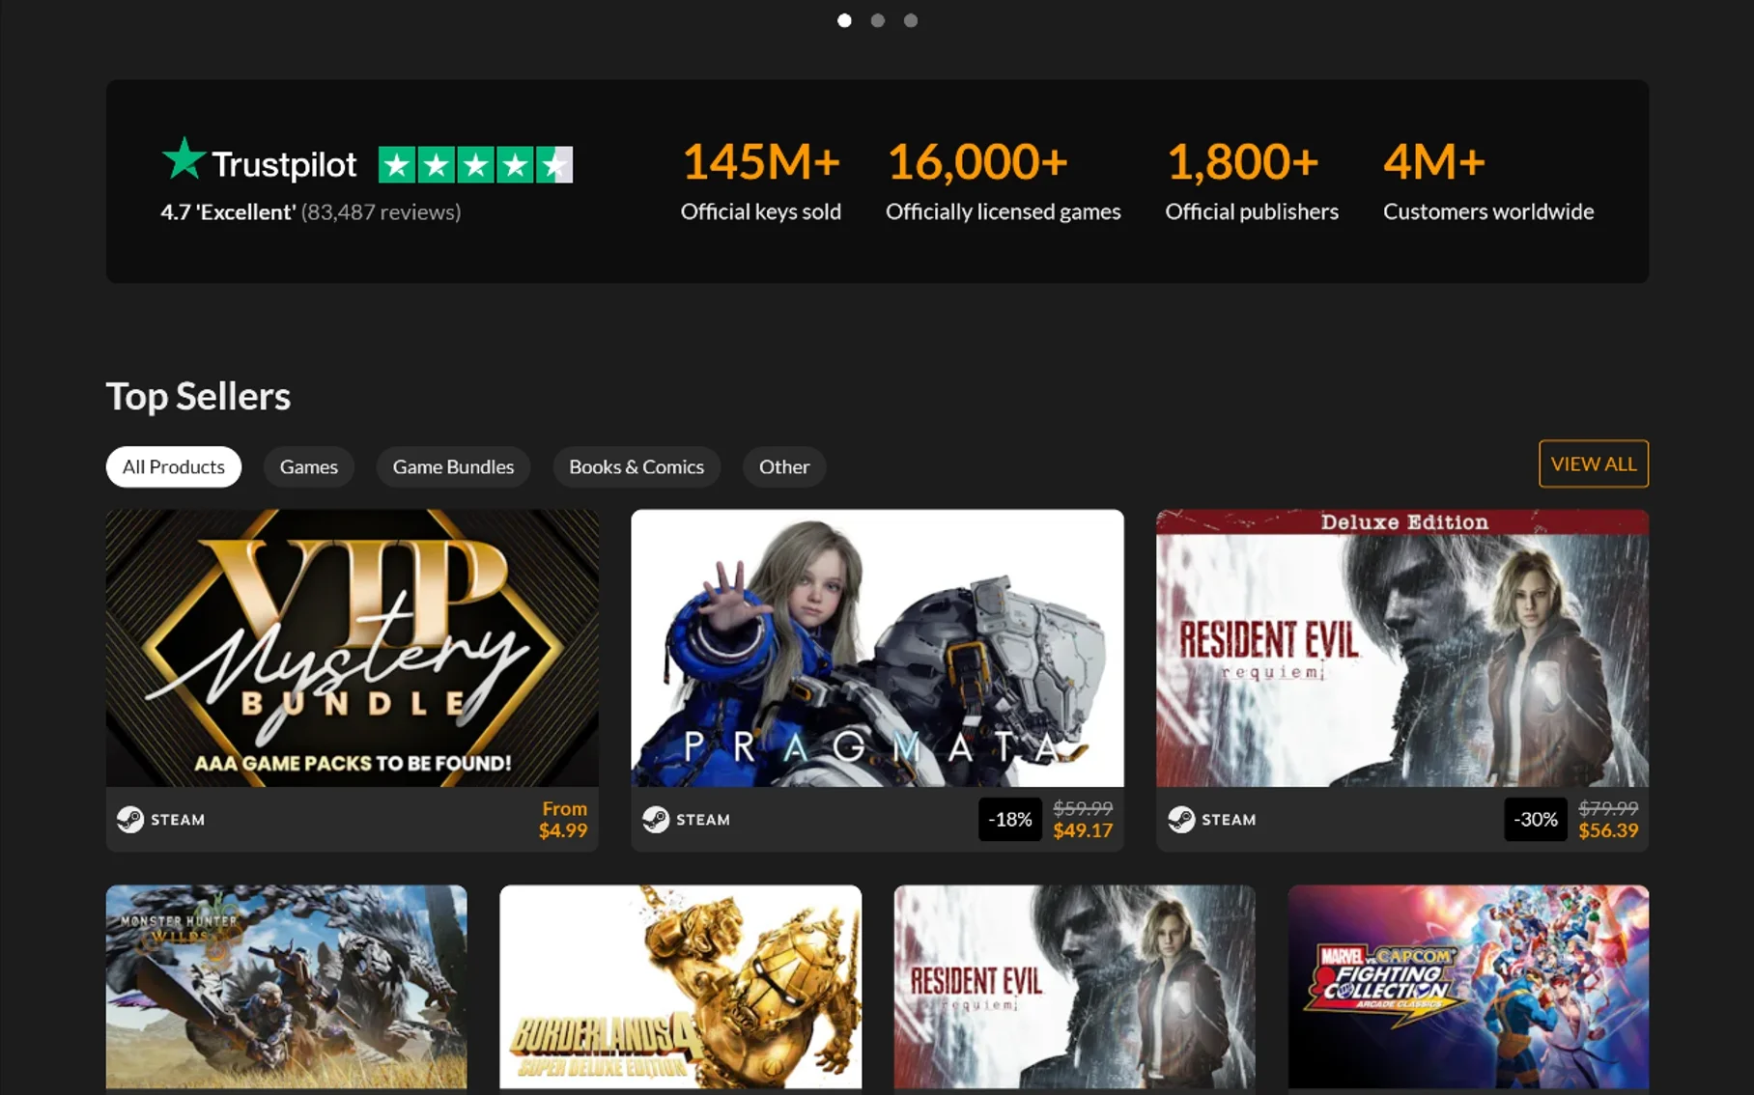The width and height of the screenshot is (1754, 1095).
Task: Open the VIP Mystery Bundle thumbnail
Action: [353, 648]
